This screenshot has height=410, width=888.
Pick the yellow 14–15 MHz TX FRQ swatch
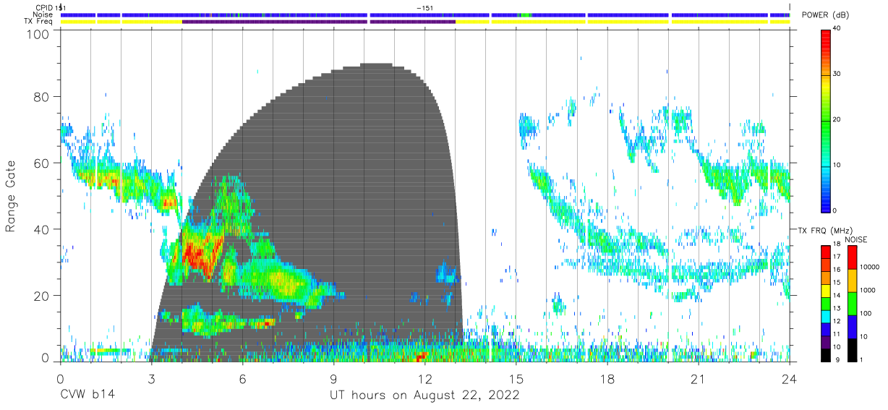826,291
